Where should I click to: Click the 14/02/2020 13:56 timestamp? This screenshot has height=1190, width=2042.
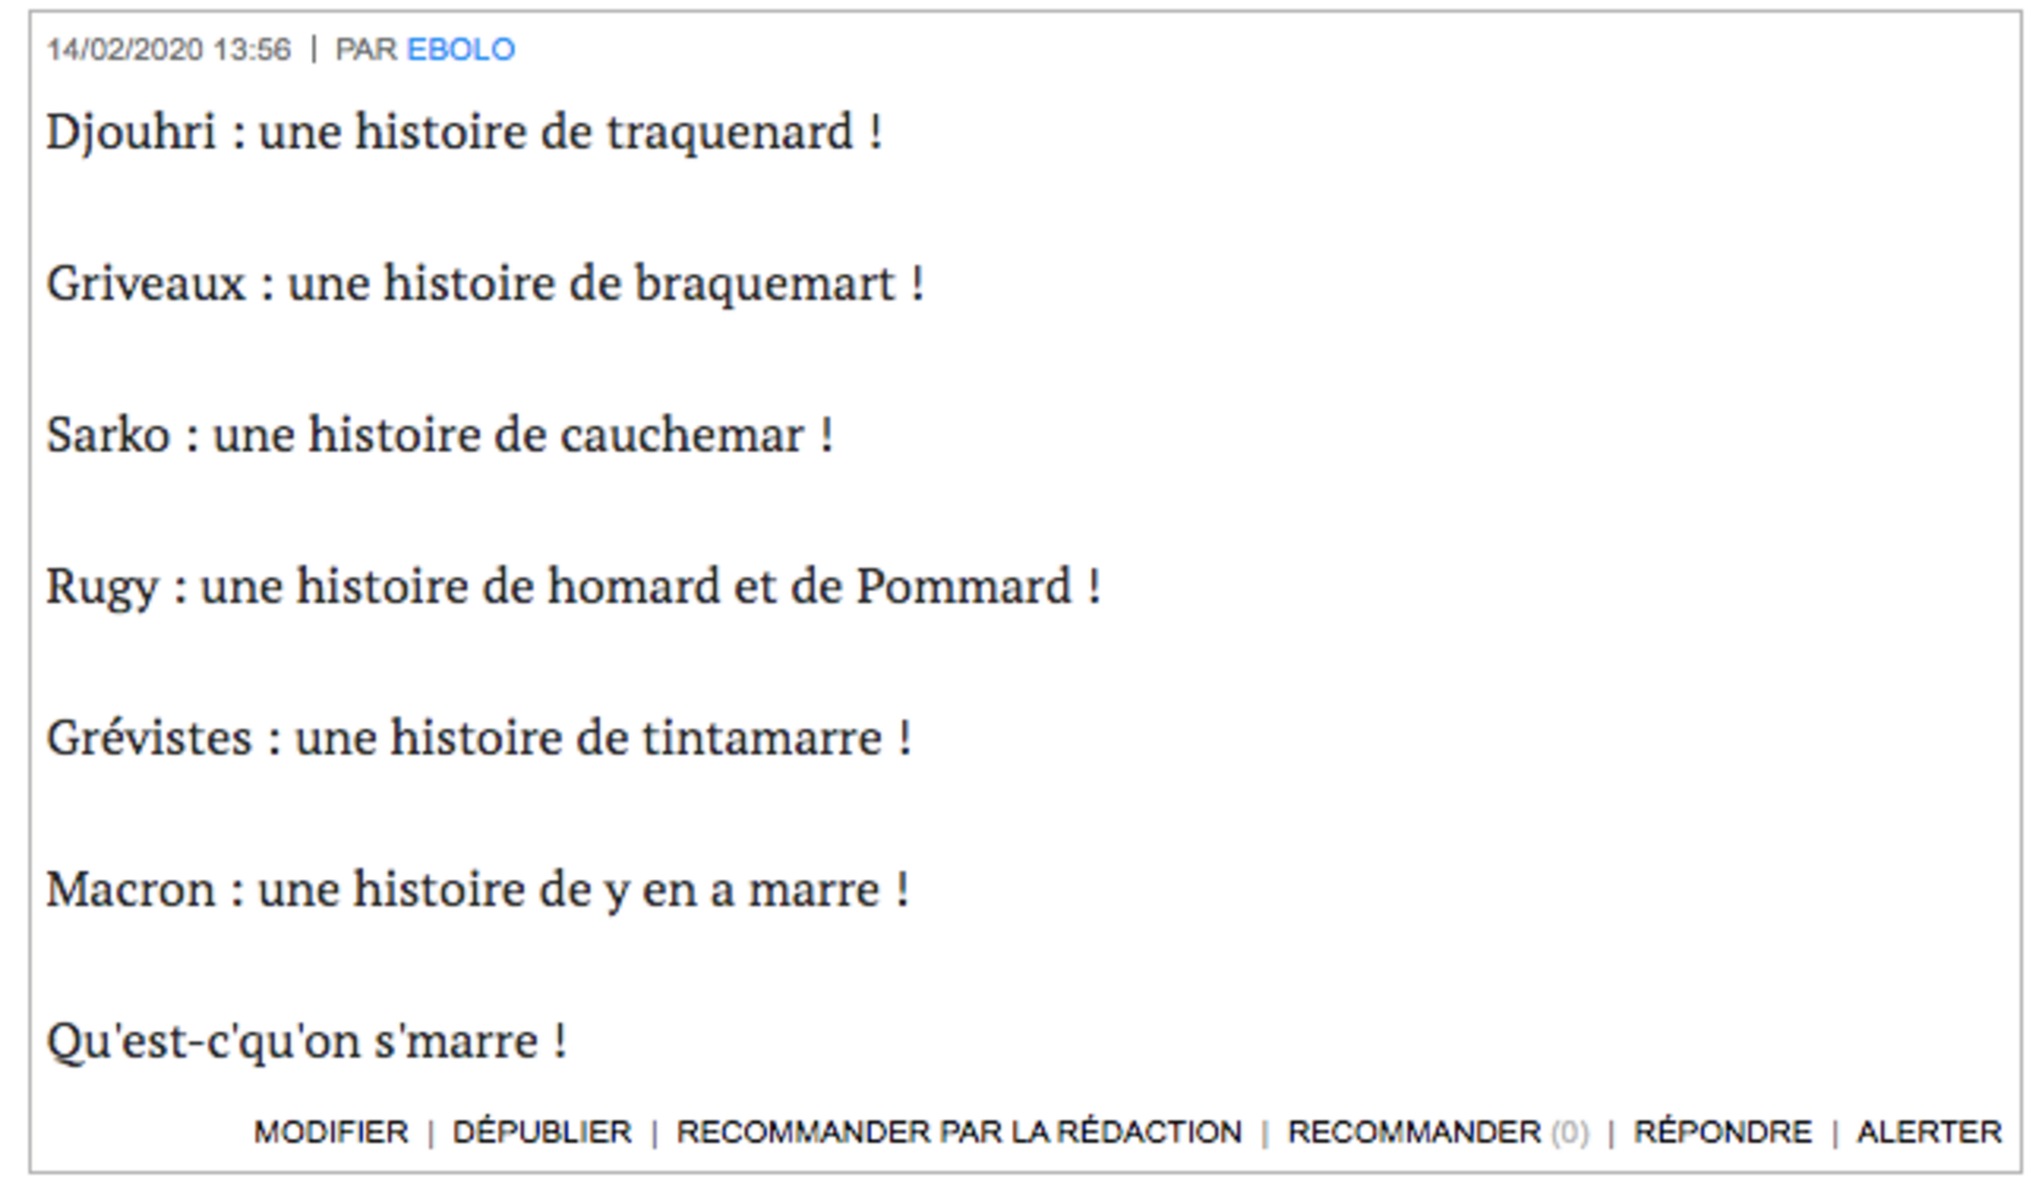click(169, 49)
